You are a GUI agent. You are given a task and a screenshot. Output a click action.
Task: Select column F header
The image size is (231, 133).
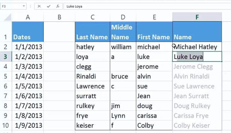(197, 17)
